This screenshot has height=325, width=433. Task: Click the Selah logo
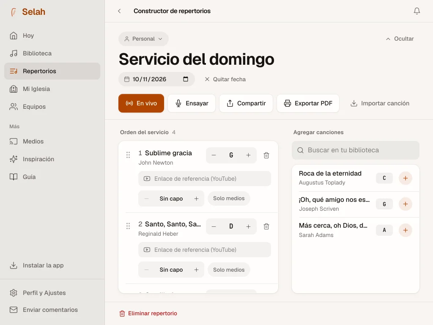pos(27,12)
